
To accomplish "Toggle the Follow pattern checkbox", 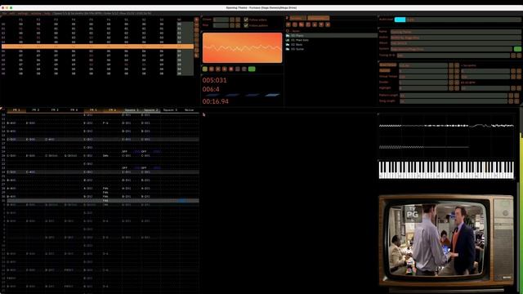I will pos(246,25).
